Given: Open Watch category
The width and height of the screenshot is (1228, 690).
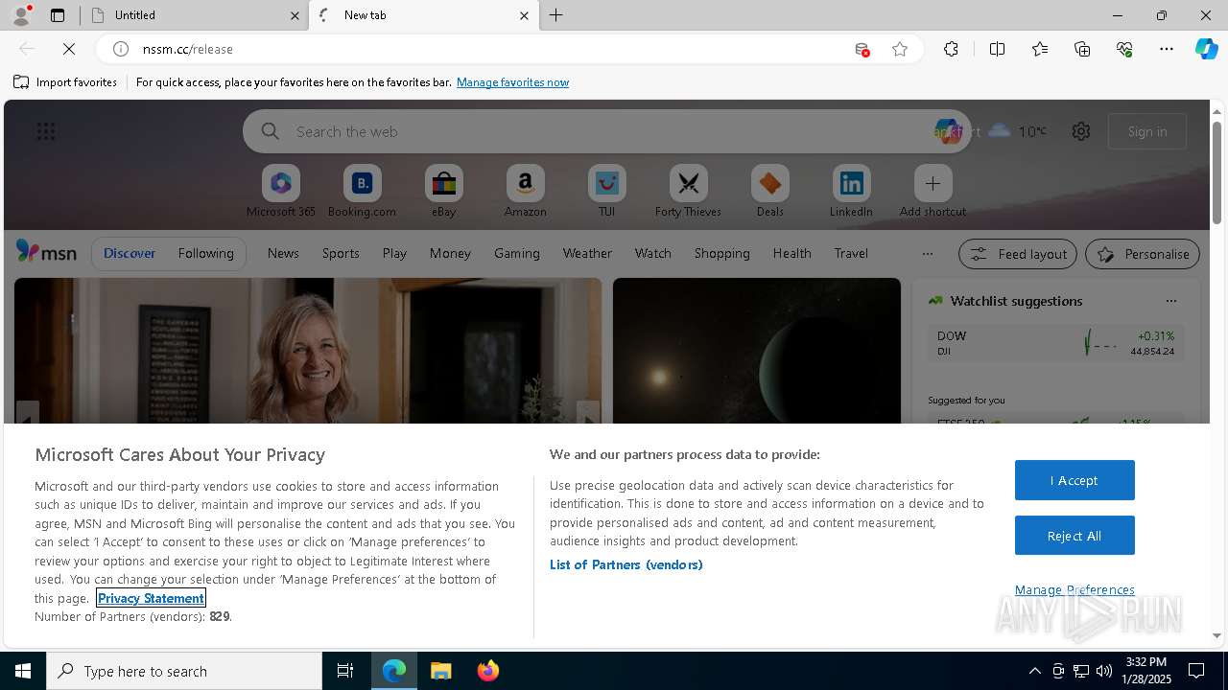Looking at the screenshot, I should 653,253.
